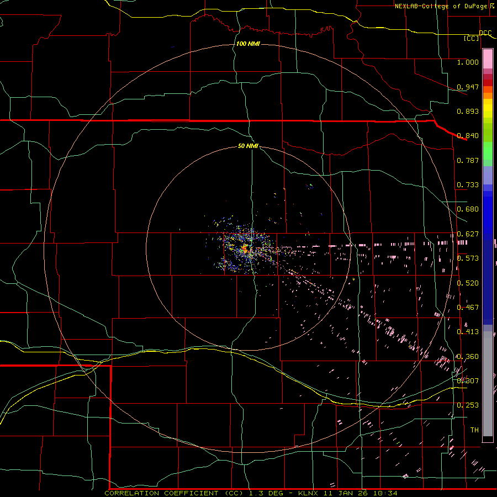Image resolution: width=497 pixels, height=497 pixels.
Task: Click the 0.253 color scale label
Action: pyautogui.click(x=468, y=405)
